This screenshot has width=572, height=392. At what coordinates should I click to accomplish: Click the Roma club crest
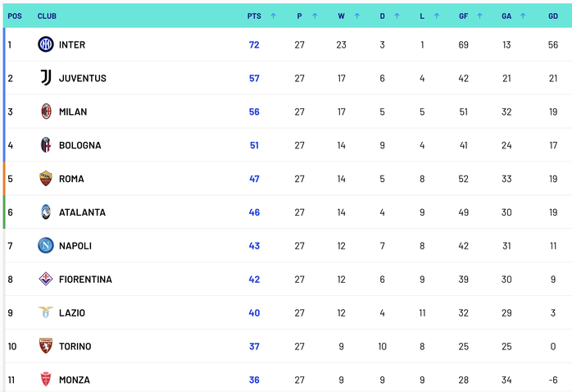[46, 179]
